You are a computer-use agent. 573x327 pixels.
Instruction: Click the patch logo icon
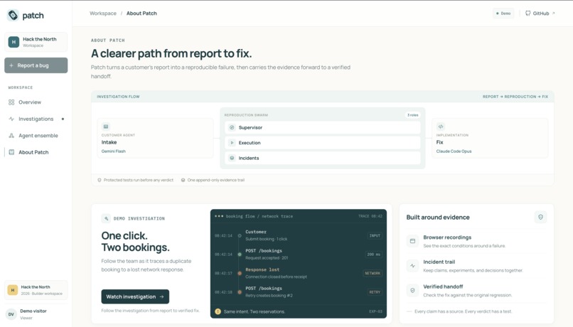[x=13, y=16]
